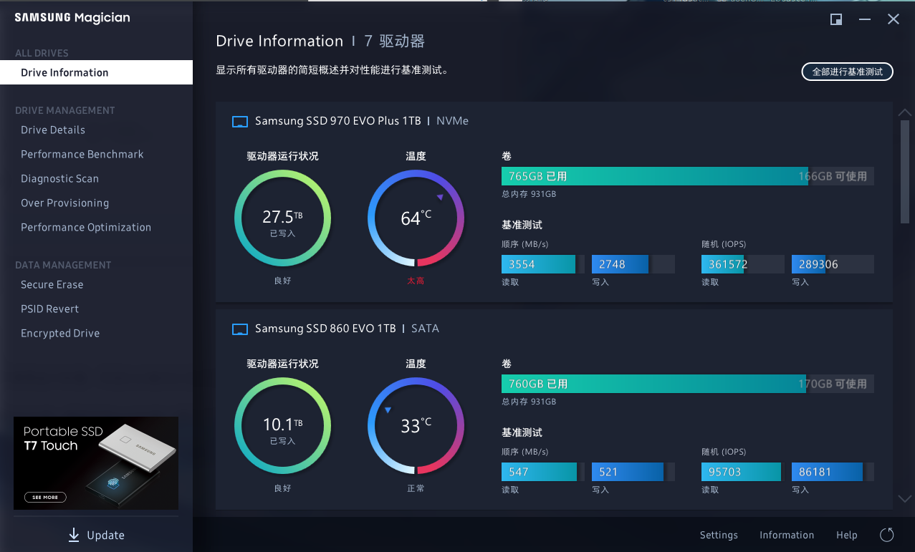Click the 10.1TB written health ring
Screen dimensions: 915x552
coord(282,425)
